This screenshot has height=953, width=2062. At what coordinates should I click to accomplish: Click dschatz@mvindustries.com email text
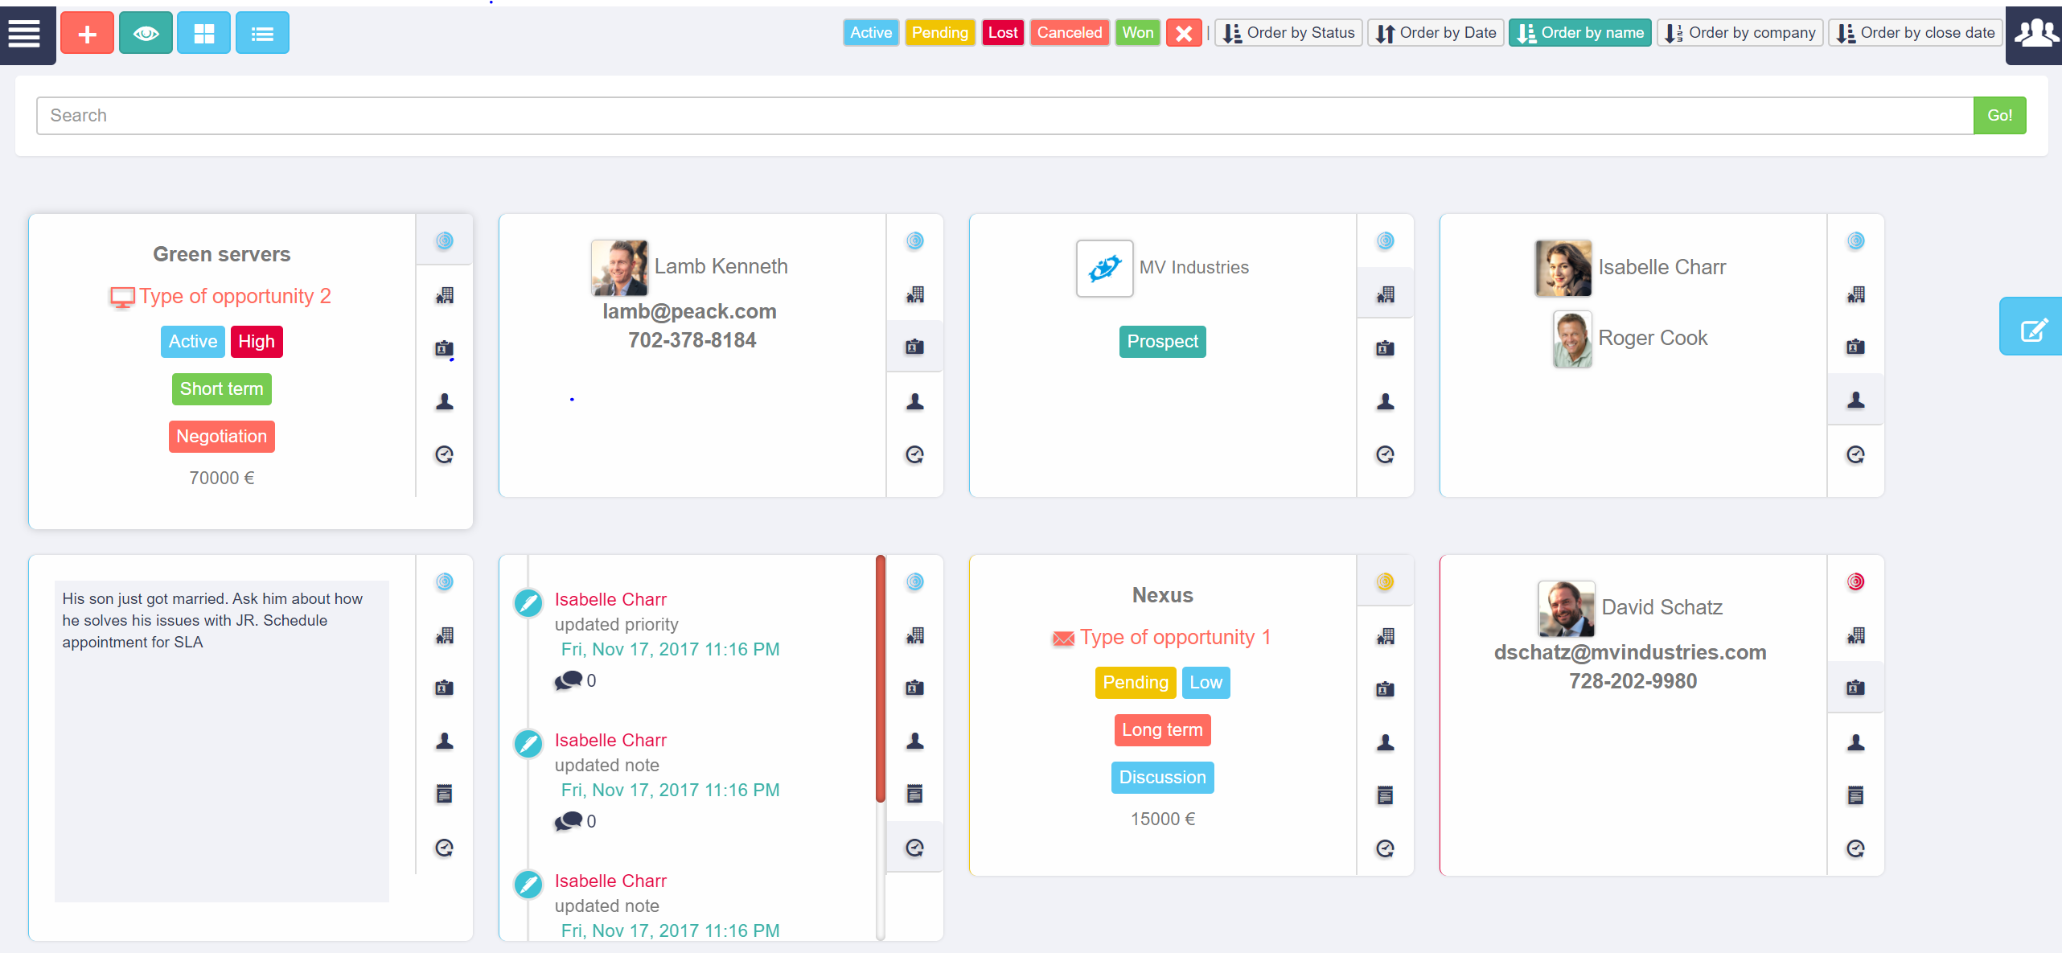tap(1631, 653)
